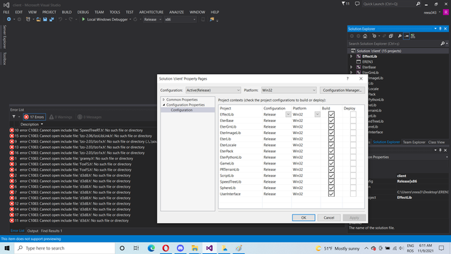
Task: Click Solution Explorer class view settings icon
Action: [413, 36]
